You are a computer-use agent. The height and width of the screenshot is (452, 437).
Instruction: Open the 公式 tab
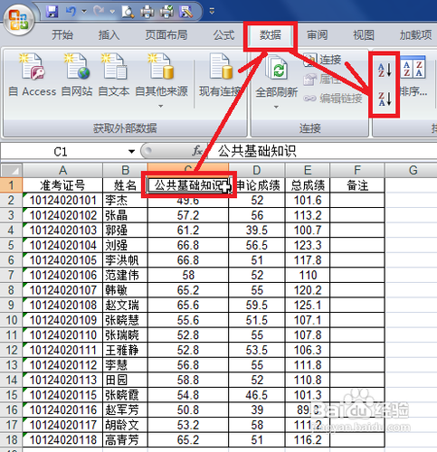(223, 34)
